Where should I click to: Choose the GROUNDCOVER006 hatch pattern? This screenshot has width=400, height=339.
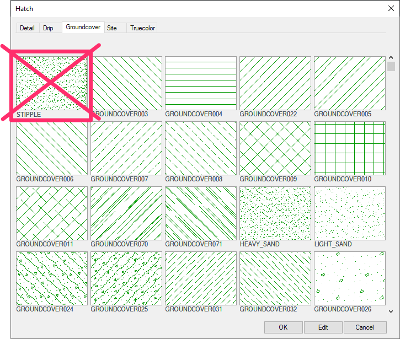coord(52,148)
